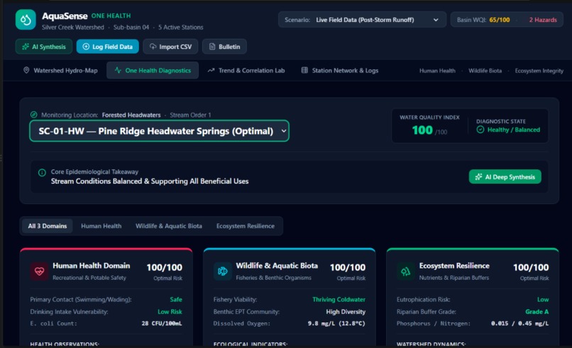The height and width of the screenshot is (348, 572).
Task: Click the AI Deep Synthesis sparkle icon
Action: pos(478,176)
